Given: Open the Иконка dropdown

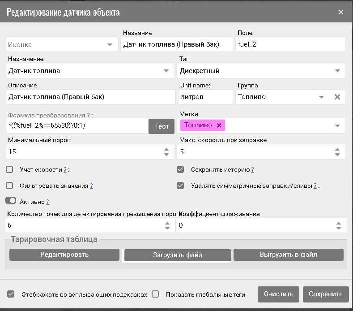Looking at the screenshot, I should pos(62,44).
